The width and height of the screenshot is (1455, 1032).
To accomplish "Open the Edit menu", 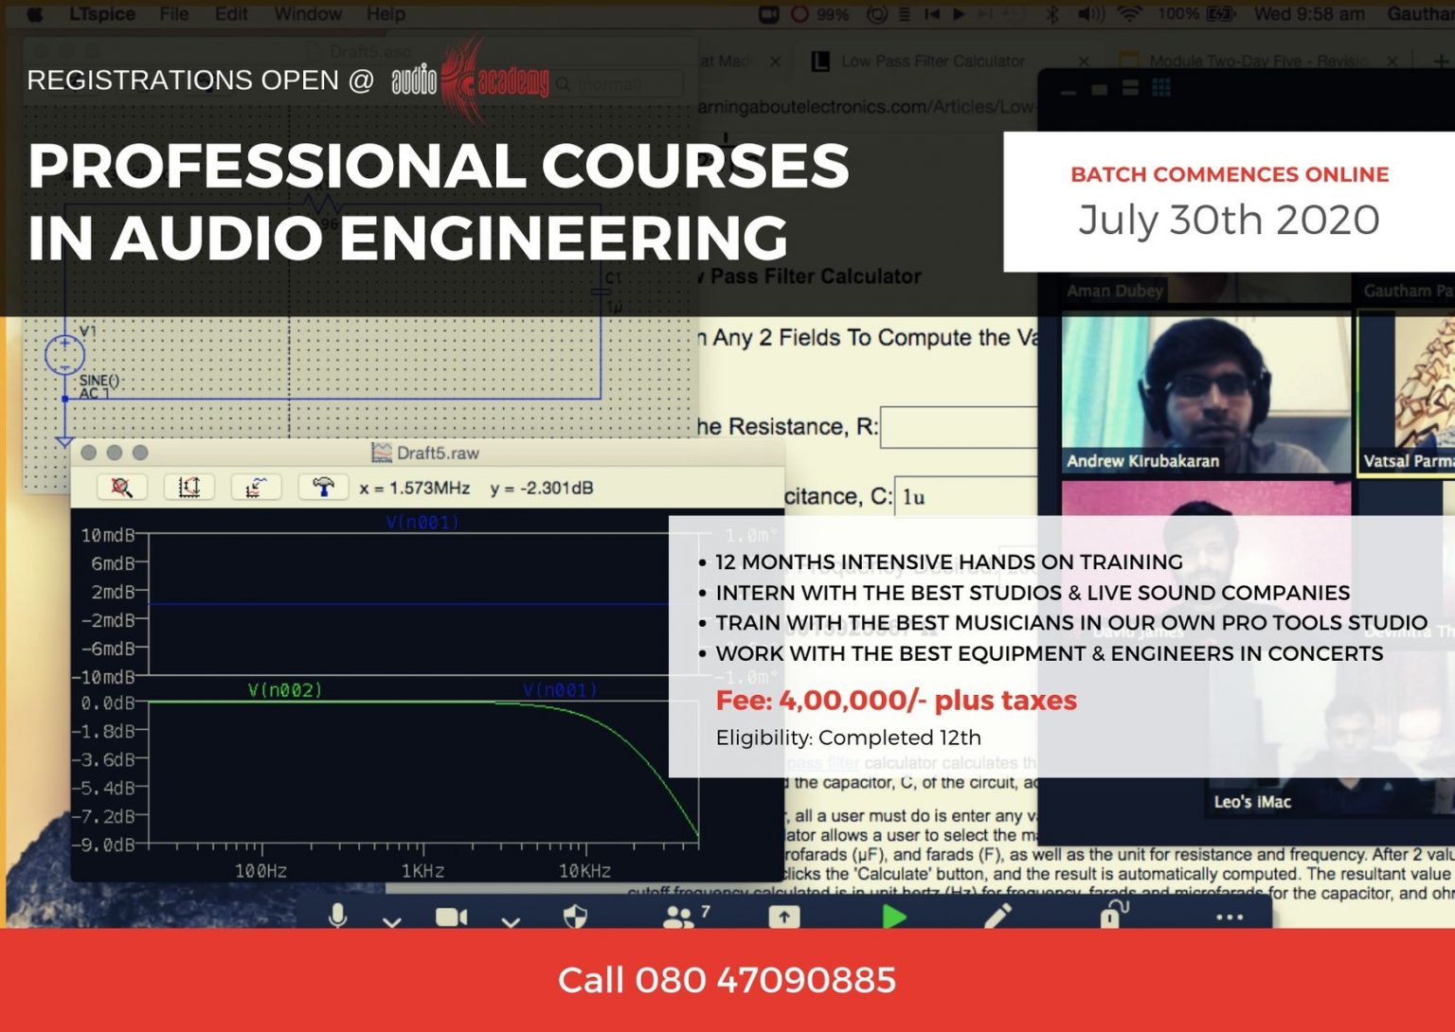I will [x=231, y=14].
